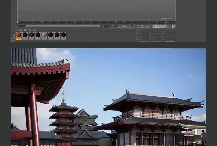The width and height of the screenshot is (217, 146).
Task: Click frame 40 on the timeline ruler
Action: pos(99,22)
